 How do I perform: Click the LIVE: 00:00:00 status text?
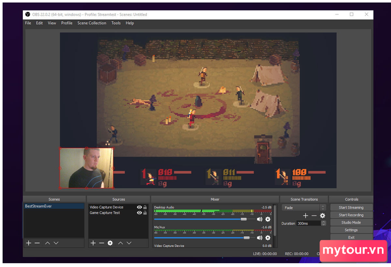[x=265, y=254]
